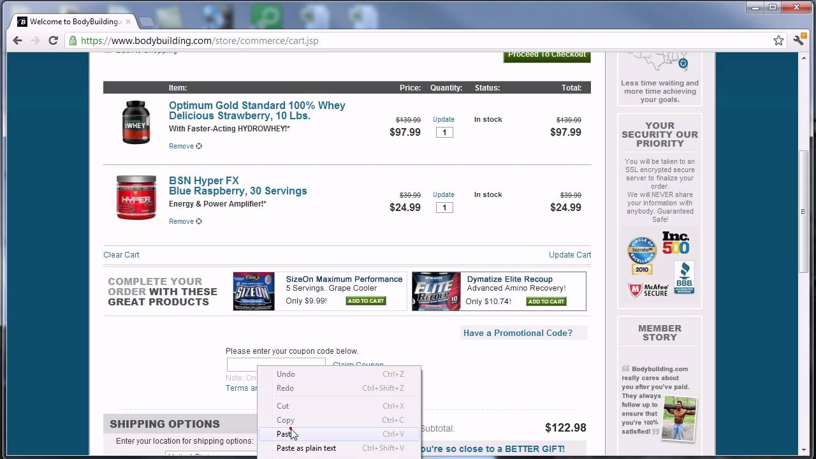Select Redo in context menu

(x=340, y=388)
